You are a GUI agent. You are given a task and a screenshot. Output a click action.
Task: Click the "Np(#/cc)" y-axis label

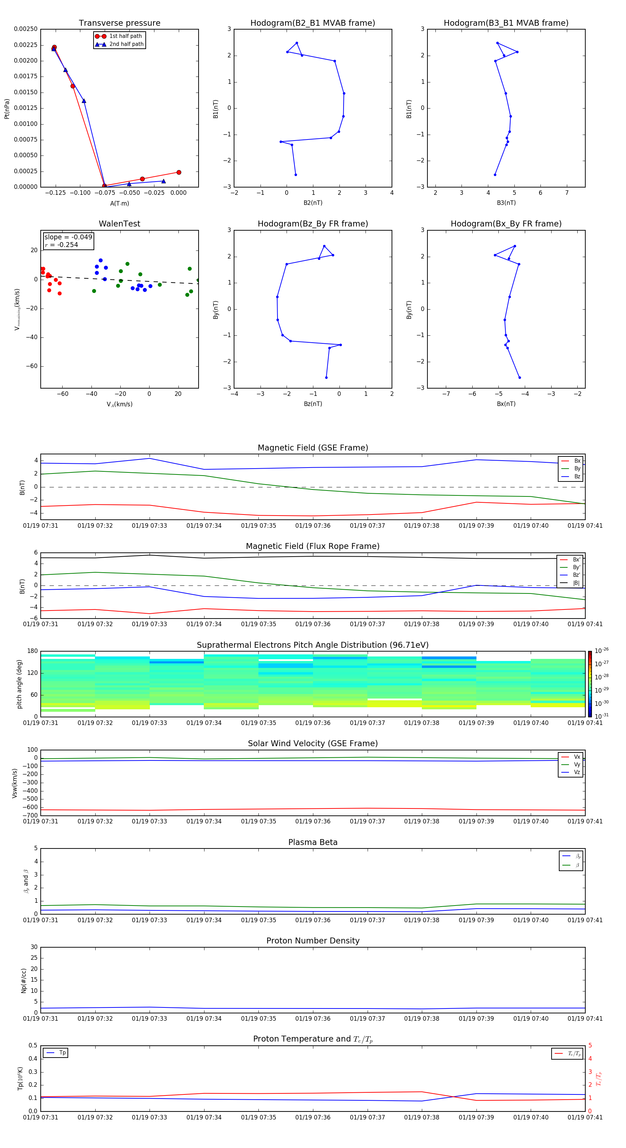(x=24, y=980)
